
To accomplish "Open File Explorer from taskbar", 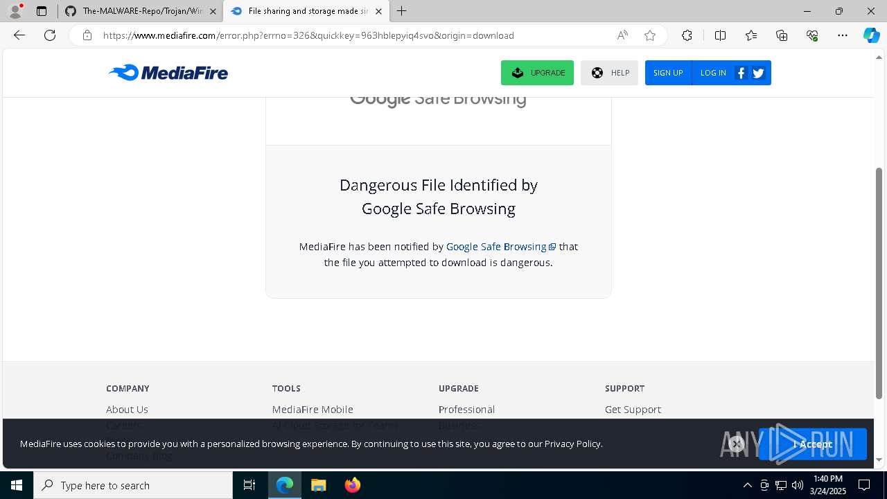I will point(318,485).
